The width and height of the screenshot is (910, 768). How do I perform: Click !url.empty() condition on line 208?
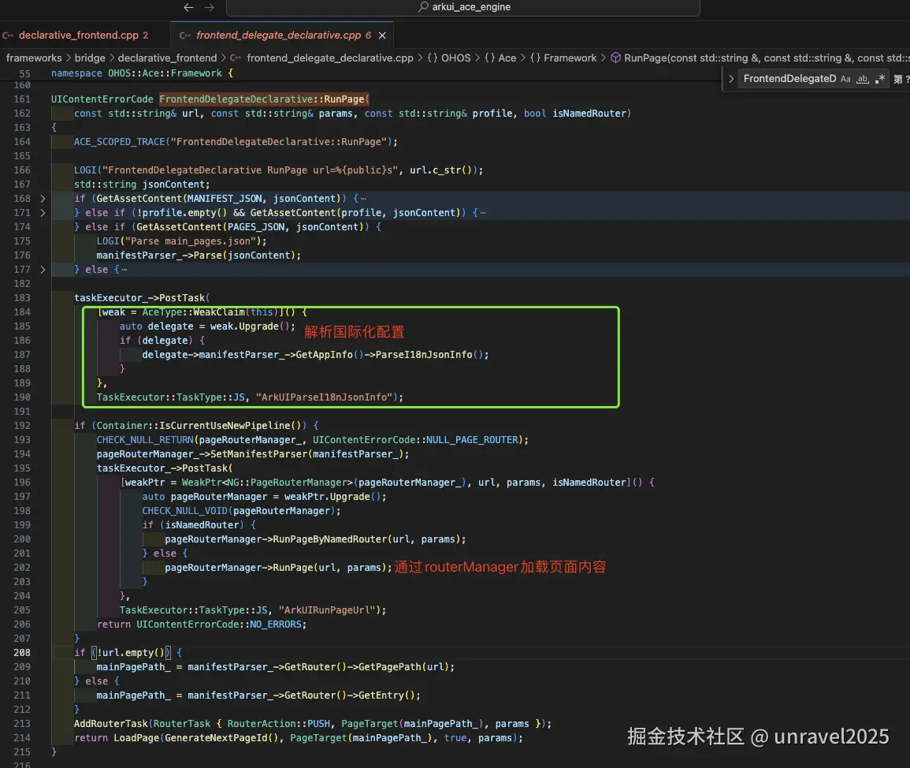pos(131,653)
